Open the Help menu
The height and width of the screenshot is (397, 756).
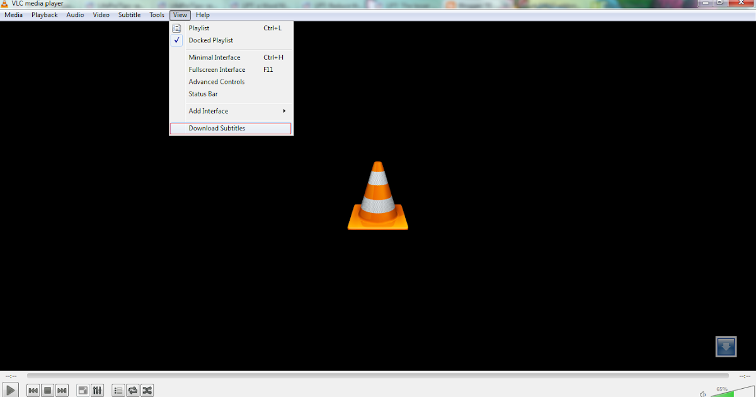tap(203, 14)
